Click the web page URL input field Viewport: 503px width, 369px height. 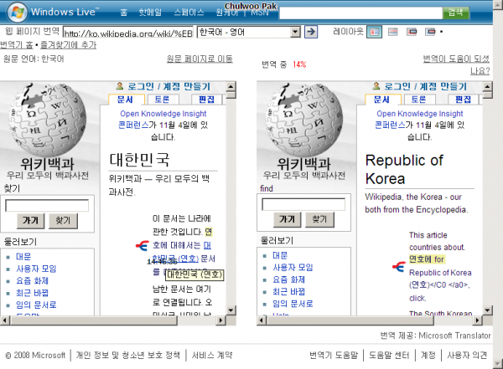coord(128,32)
